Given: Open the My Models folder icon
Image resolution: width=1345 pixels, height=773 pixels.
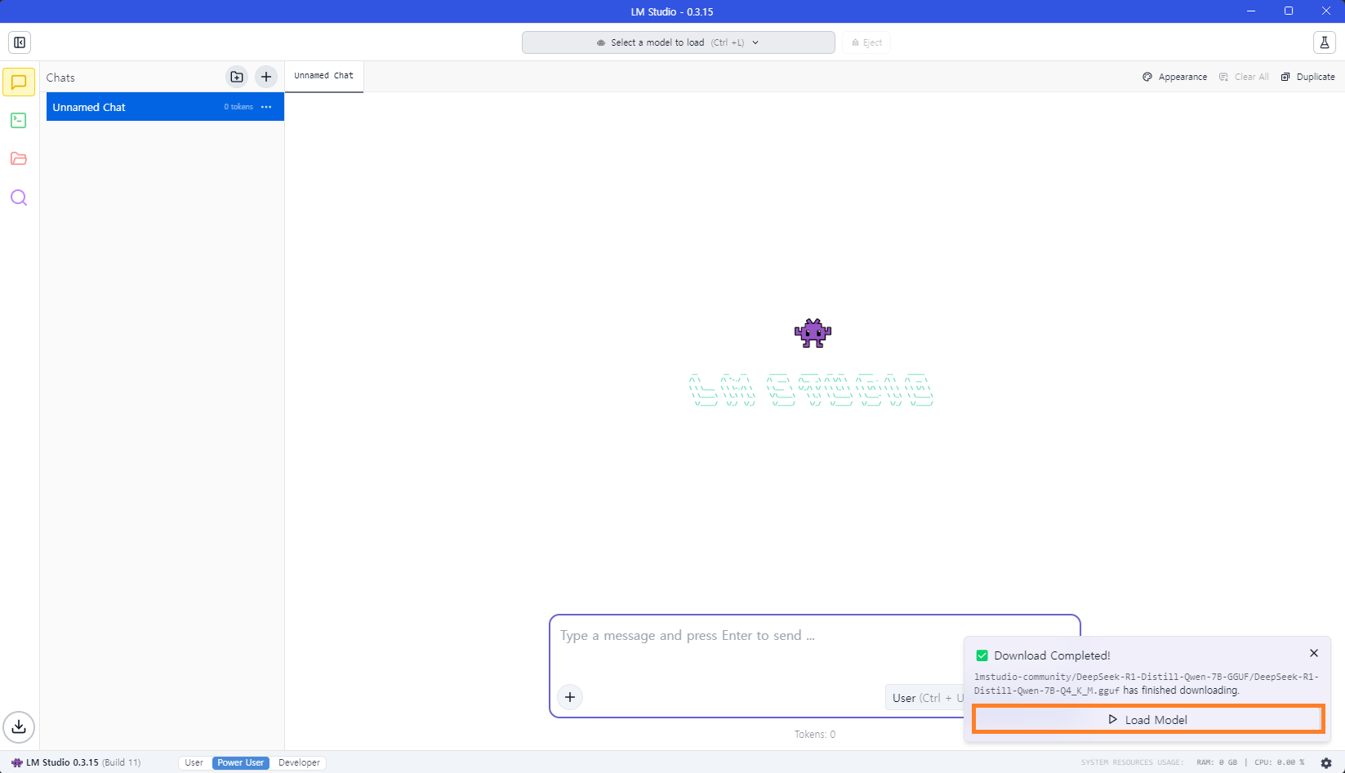Looking at the screenshot, I should (x=19, y=159).
